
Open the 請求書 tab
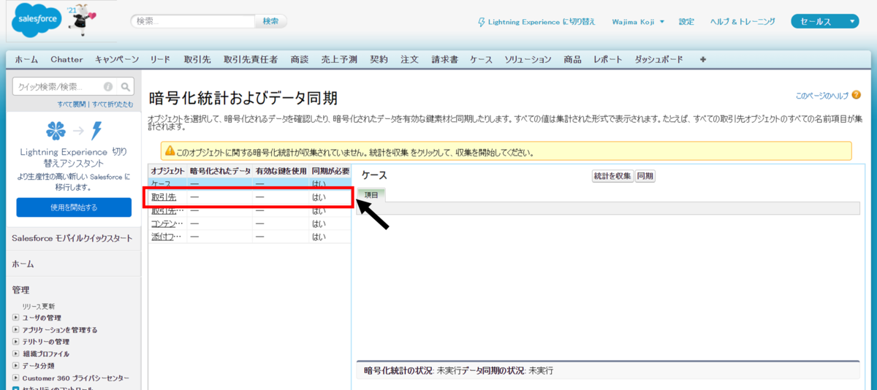pos(444,59)
